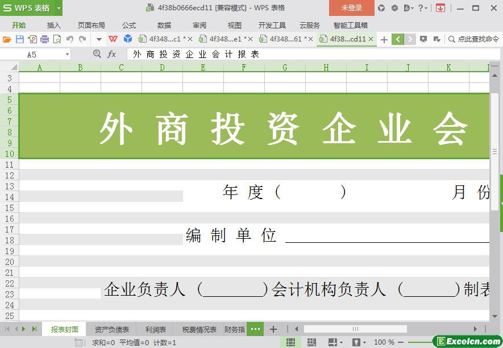Click the fx insert function icon
503x348 pixels.
pos(112,54)
